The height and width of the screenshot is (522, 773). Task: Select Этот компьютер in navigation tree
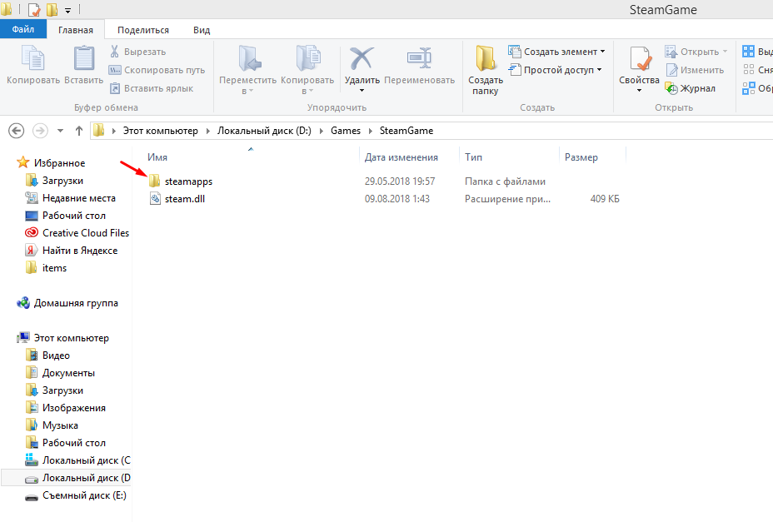point(72,338)
